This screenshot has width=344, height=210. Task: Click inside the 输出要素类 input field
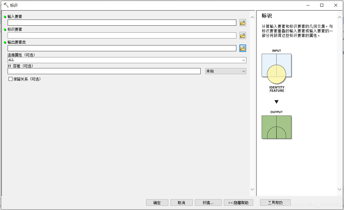click(x=122, y=48)
